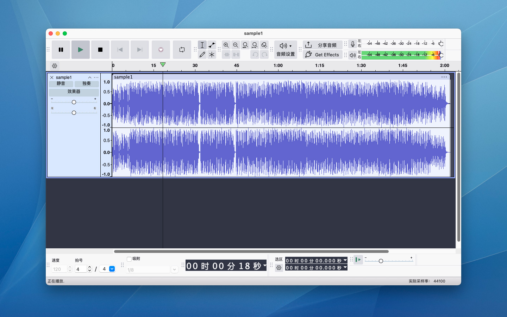Fit project to width zoom icon
Image resolution: width=507 pixels, height=317 pixels.
point(255,45)
